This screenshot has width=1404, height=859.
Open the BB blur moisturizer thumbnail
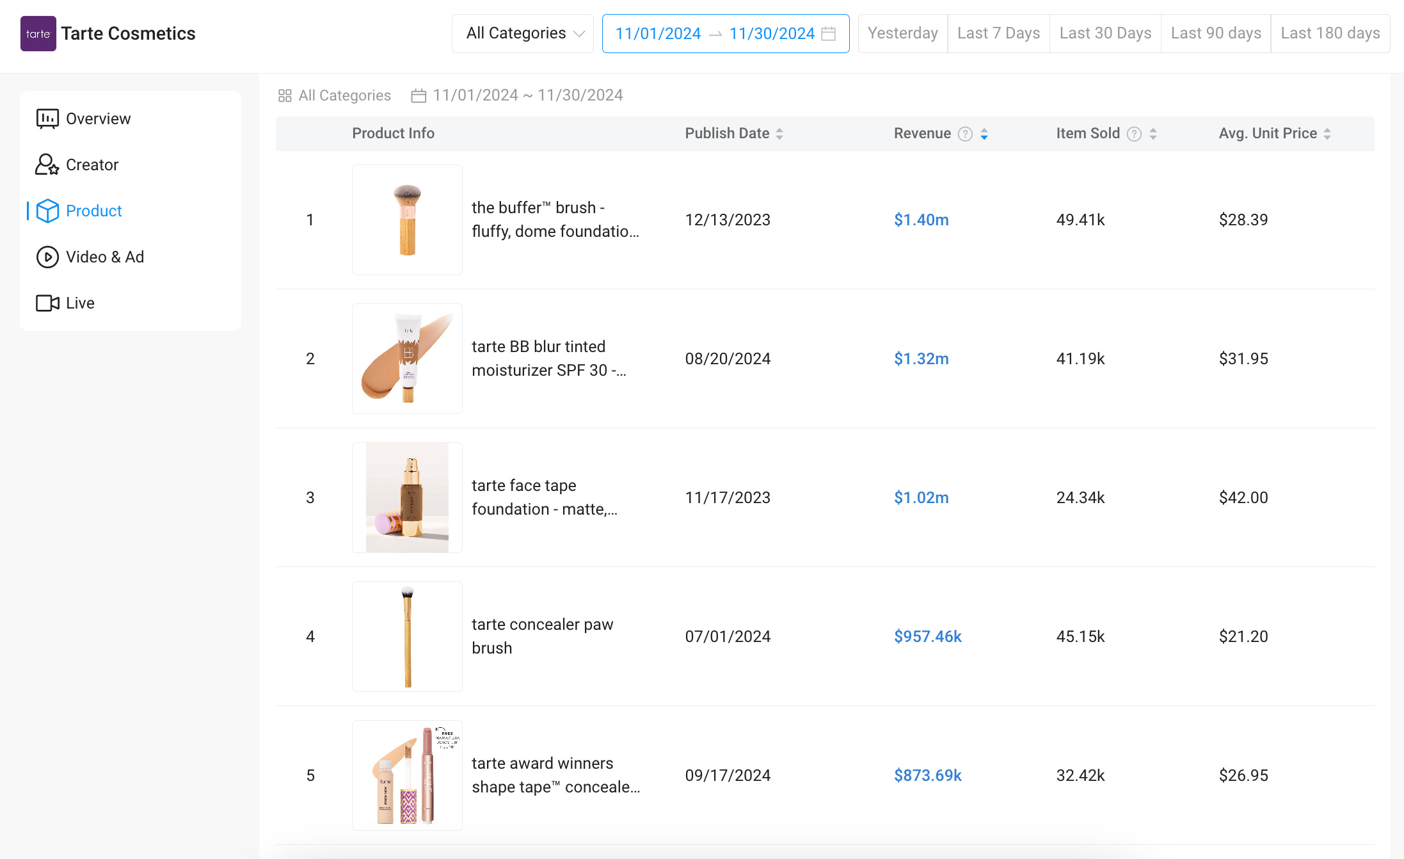[x=407, y=358]
